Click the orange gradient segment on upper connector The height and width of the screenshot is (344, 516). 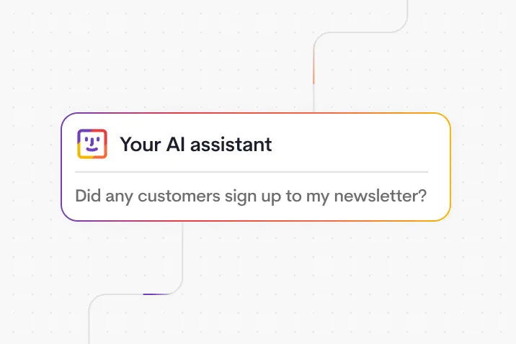point(314,72)
